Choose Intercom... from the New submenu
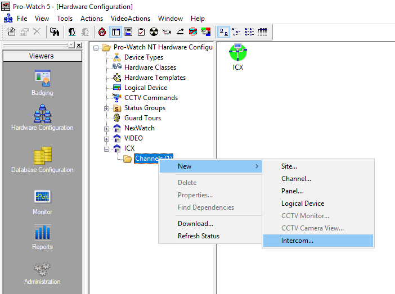 tap(298, 241)
